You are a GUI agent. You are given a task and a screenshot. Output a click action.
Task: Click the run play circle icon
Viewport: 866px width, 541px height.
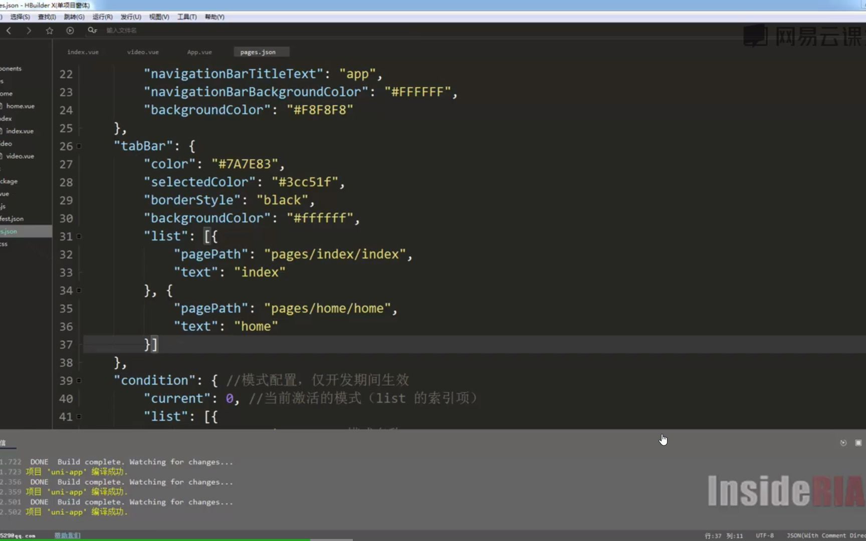70,31
